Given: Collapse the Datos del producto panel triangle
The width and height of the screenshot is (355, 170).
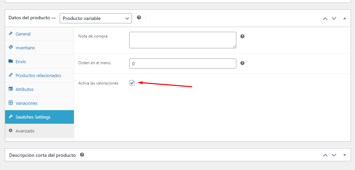Looking at the screenshot, I should [x=344, y=18].
